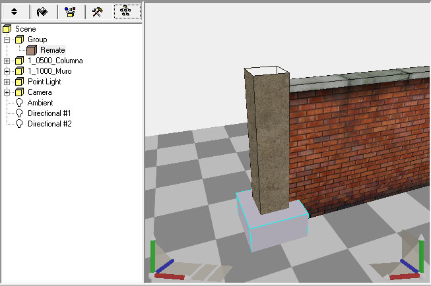The image size is (431, 286).
Task: Click the Ambient light bulb icon
Action: pyautogui.click(x=19, y=103)
